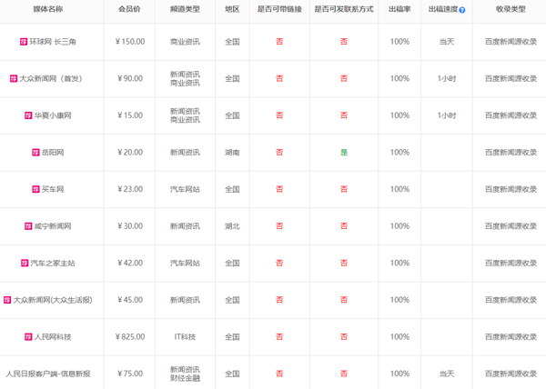546x389 pixels.
Task: Click the 出稿率 column header
Action: coord(399,9)
